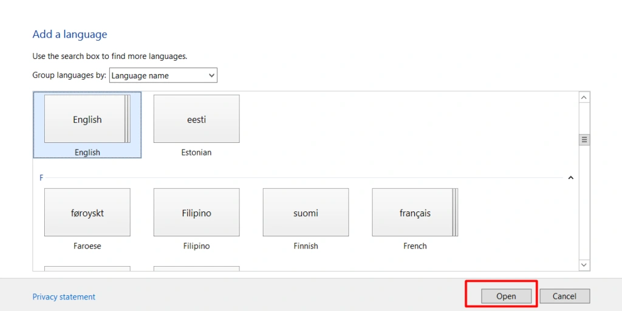Collapse the F language group chevron

tap(570, 178)
